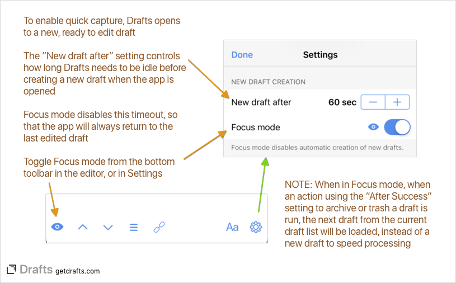Image resolution: width=456 pixels, height=283 pixels.
Task: Click the Drafts logo icon at bottom left
Action: (x=11, y=270)
